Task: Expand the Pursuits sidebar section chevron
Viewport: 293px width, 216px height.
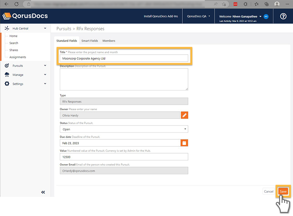Action: (x=45, y=65)
